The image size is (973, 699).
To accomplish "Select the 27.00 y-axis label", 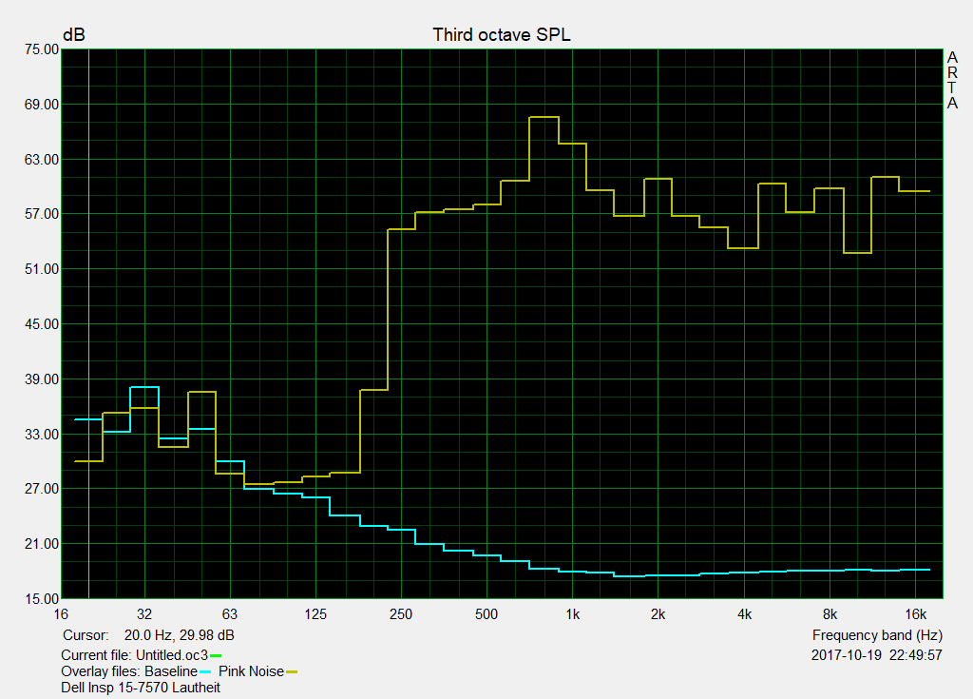I will coord(42,489).
